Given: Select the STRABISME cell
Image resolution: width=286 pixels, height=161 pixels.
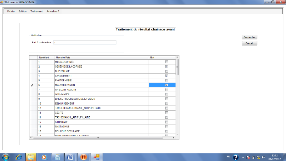Looking at the screenshot, I should [102, 122].
